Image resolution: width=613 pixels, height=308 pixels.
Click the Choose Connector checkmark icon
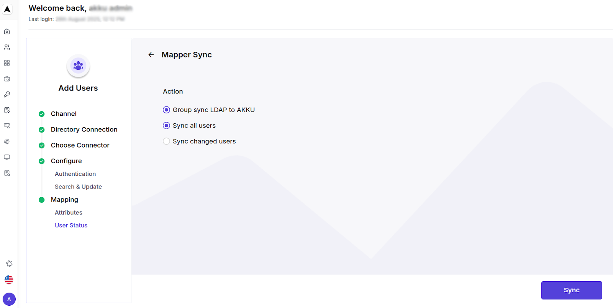coord(42,145)
